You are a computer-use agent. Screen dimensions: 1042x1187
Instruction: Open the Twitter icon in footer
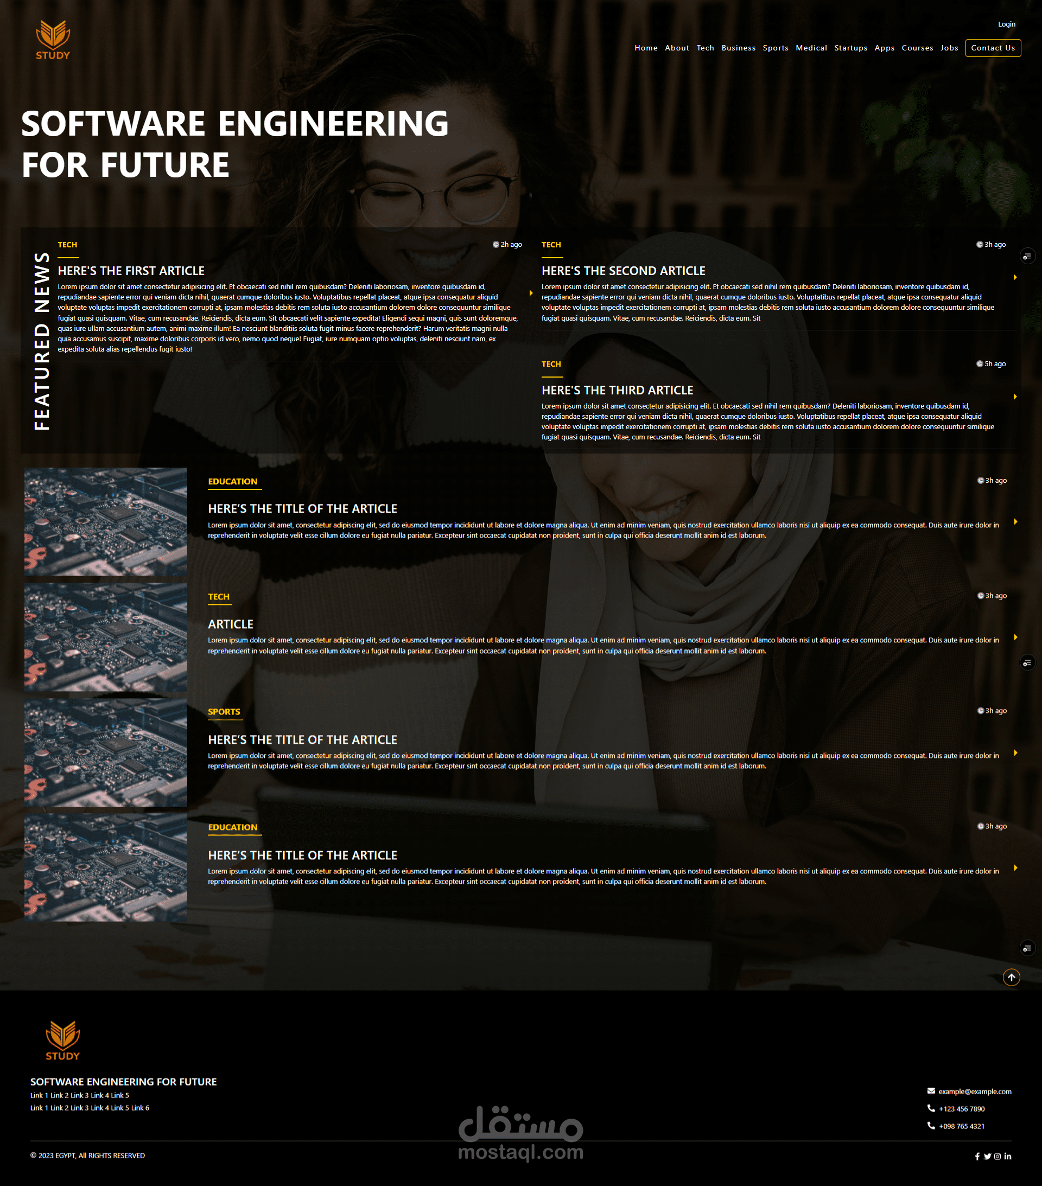click(987, 1156)
